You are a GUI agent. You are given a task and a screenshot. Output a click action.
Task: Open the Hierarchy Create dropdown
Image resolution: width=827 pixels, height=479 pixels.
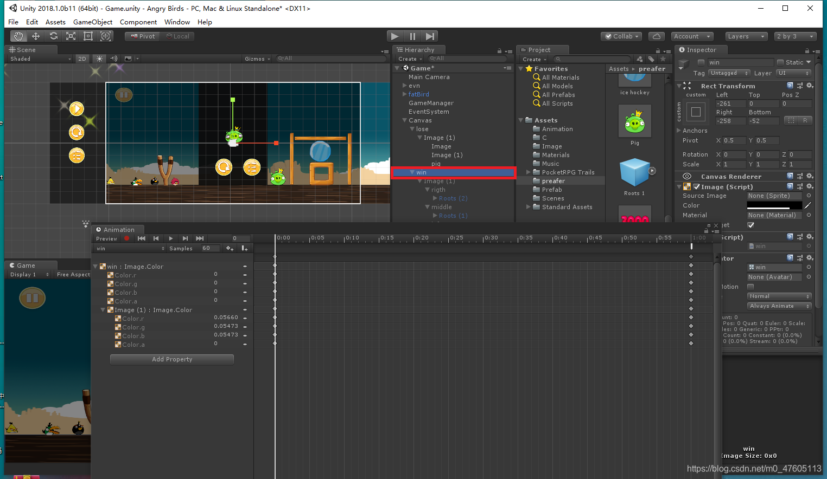tap(410, 59)
